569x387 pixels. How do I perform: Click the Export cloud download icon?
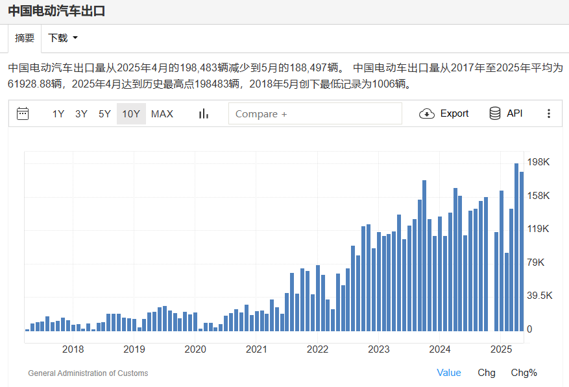[x=427, y=113]
